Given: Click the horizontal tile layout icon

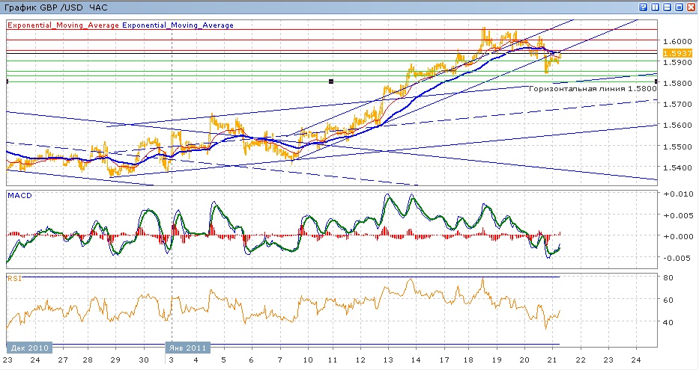Looking at the screenshot, I should coord(668,7).
